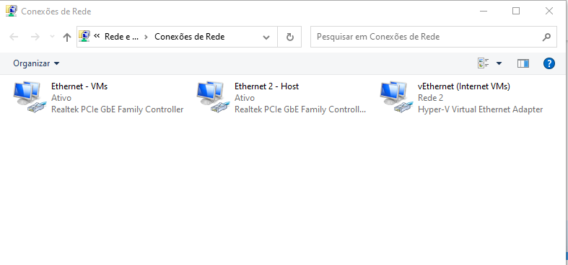
Task: Go up one level with the up arrow
Action: [x=66, y=37]
